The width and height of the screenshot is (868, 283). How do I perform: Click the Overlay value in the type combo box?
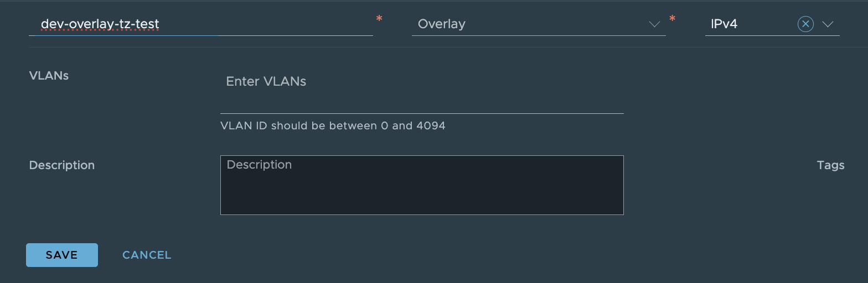(x=442, y=24)
